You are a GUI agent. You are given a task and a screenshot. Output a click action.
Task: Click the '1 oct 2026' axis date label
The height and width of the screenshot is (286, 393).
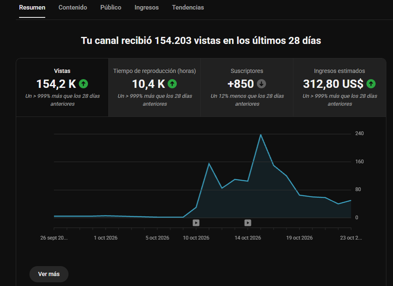(x=105, y=238)
